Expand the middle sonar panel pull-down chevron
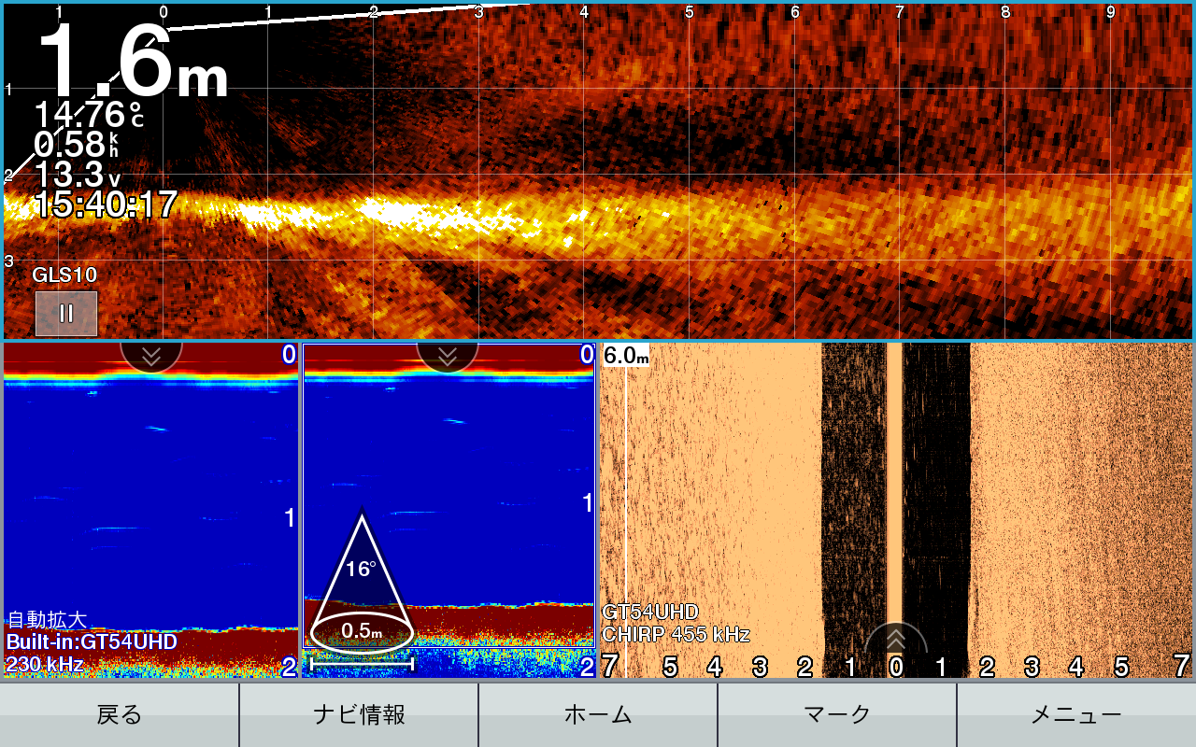Screen dimensions: 1196x747 coord(448,358)
